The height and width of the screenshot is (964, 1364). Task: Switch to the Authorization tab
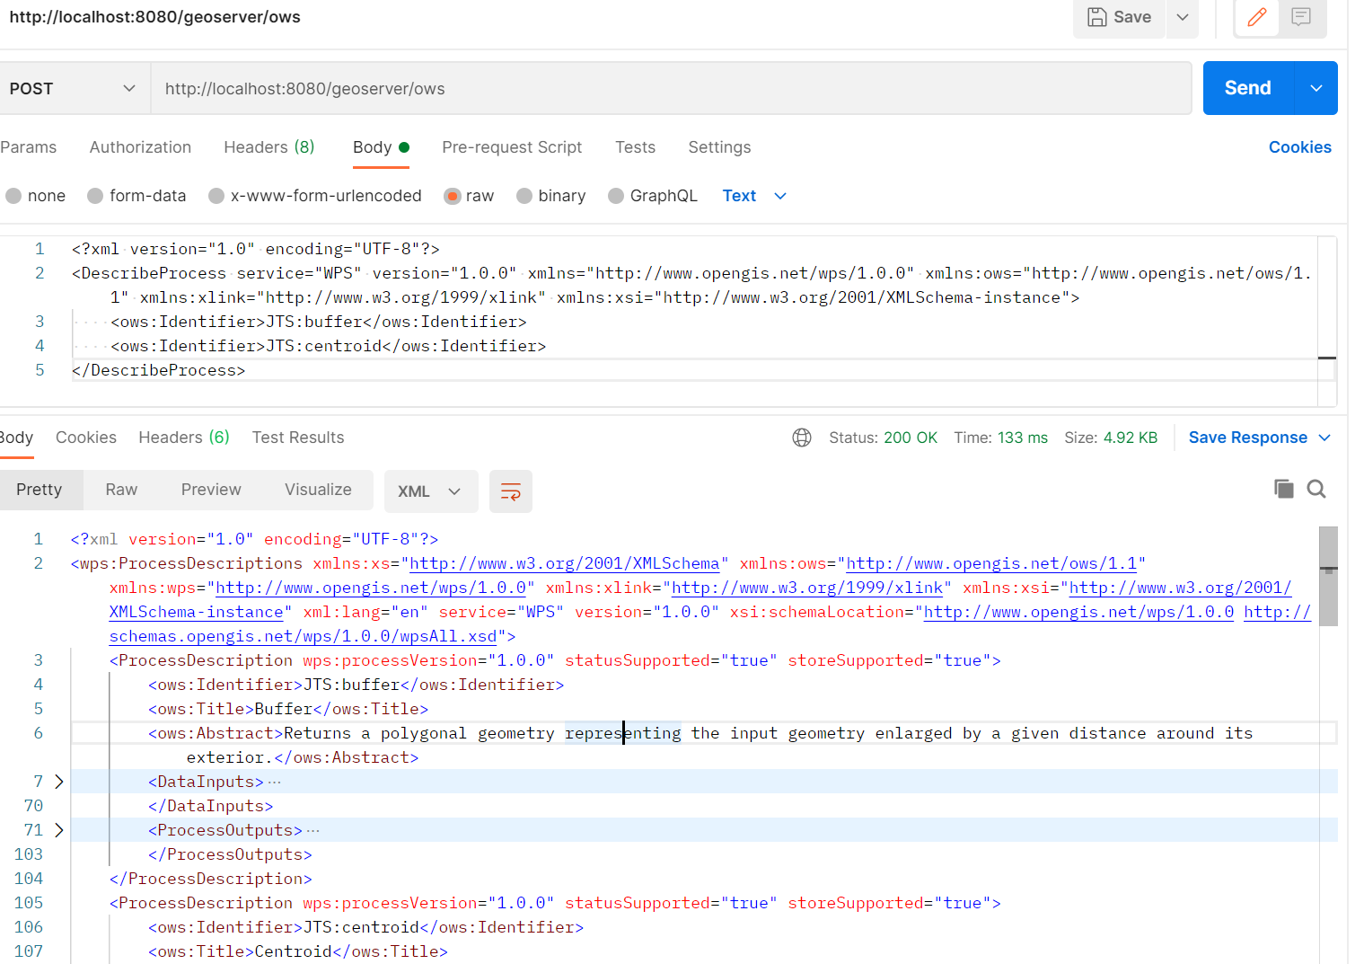click(x=140, y=147)
